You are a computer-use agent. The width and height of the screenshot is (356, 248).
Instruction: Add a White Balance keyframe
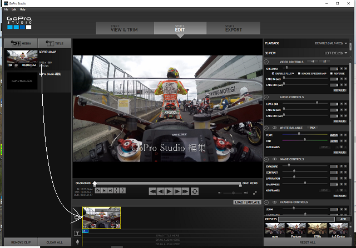point(341,147)
